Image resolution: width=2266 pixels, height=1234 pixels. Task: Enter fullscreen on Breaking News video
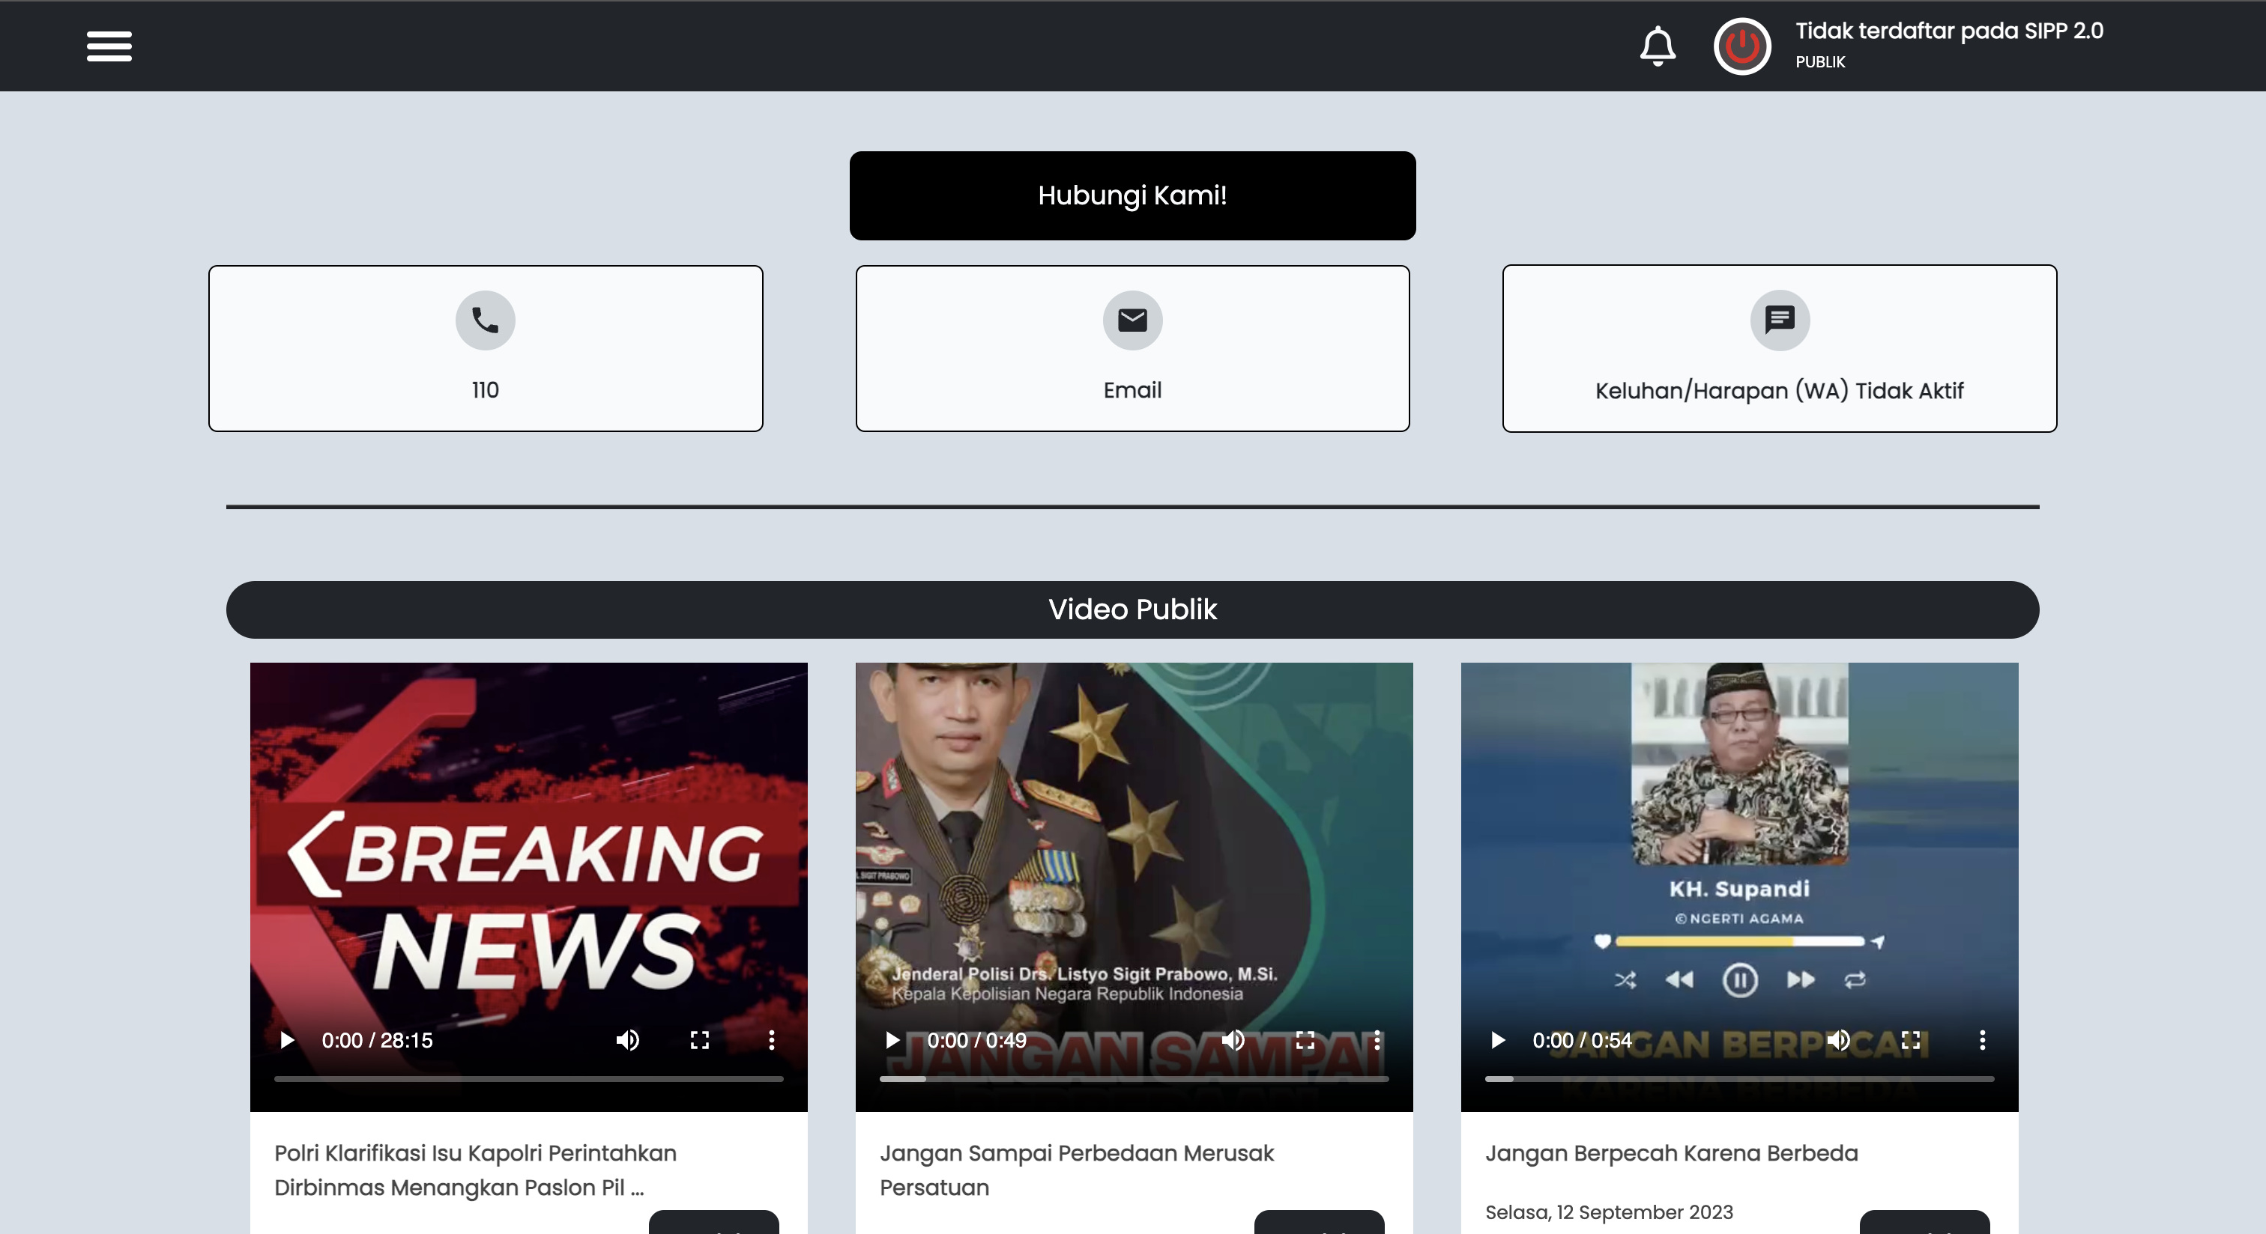(699, 1041)
